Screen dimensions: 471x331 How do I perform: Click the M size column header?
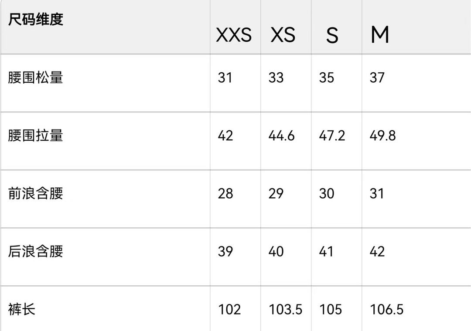click(x=379, y=35)
